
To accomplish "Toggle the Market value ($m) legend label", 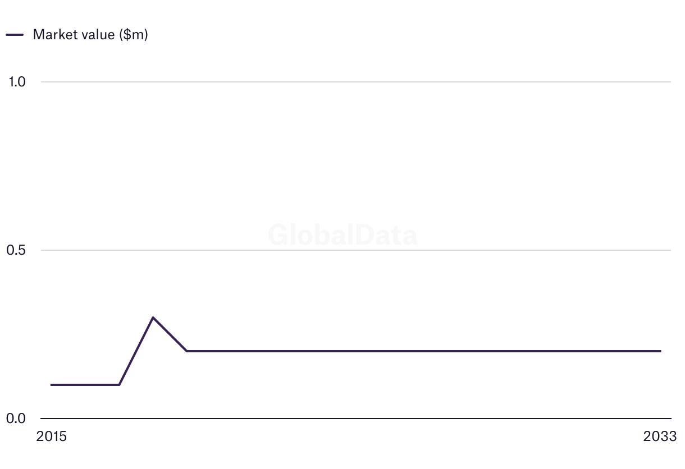I will point(90,34).
